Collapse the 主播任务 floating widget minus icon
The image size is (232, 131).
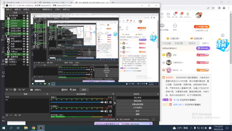(223, 35)
